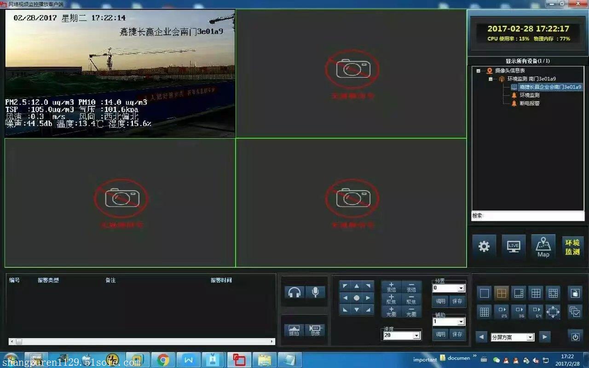
Task: Select the four-screen split layout
Action: click(x=501, y=293)
